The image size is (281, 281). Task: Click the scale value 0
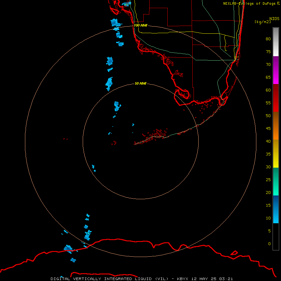[269, 244]
